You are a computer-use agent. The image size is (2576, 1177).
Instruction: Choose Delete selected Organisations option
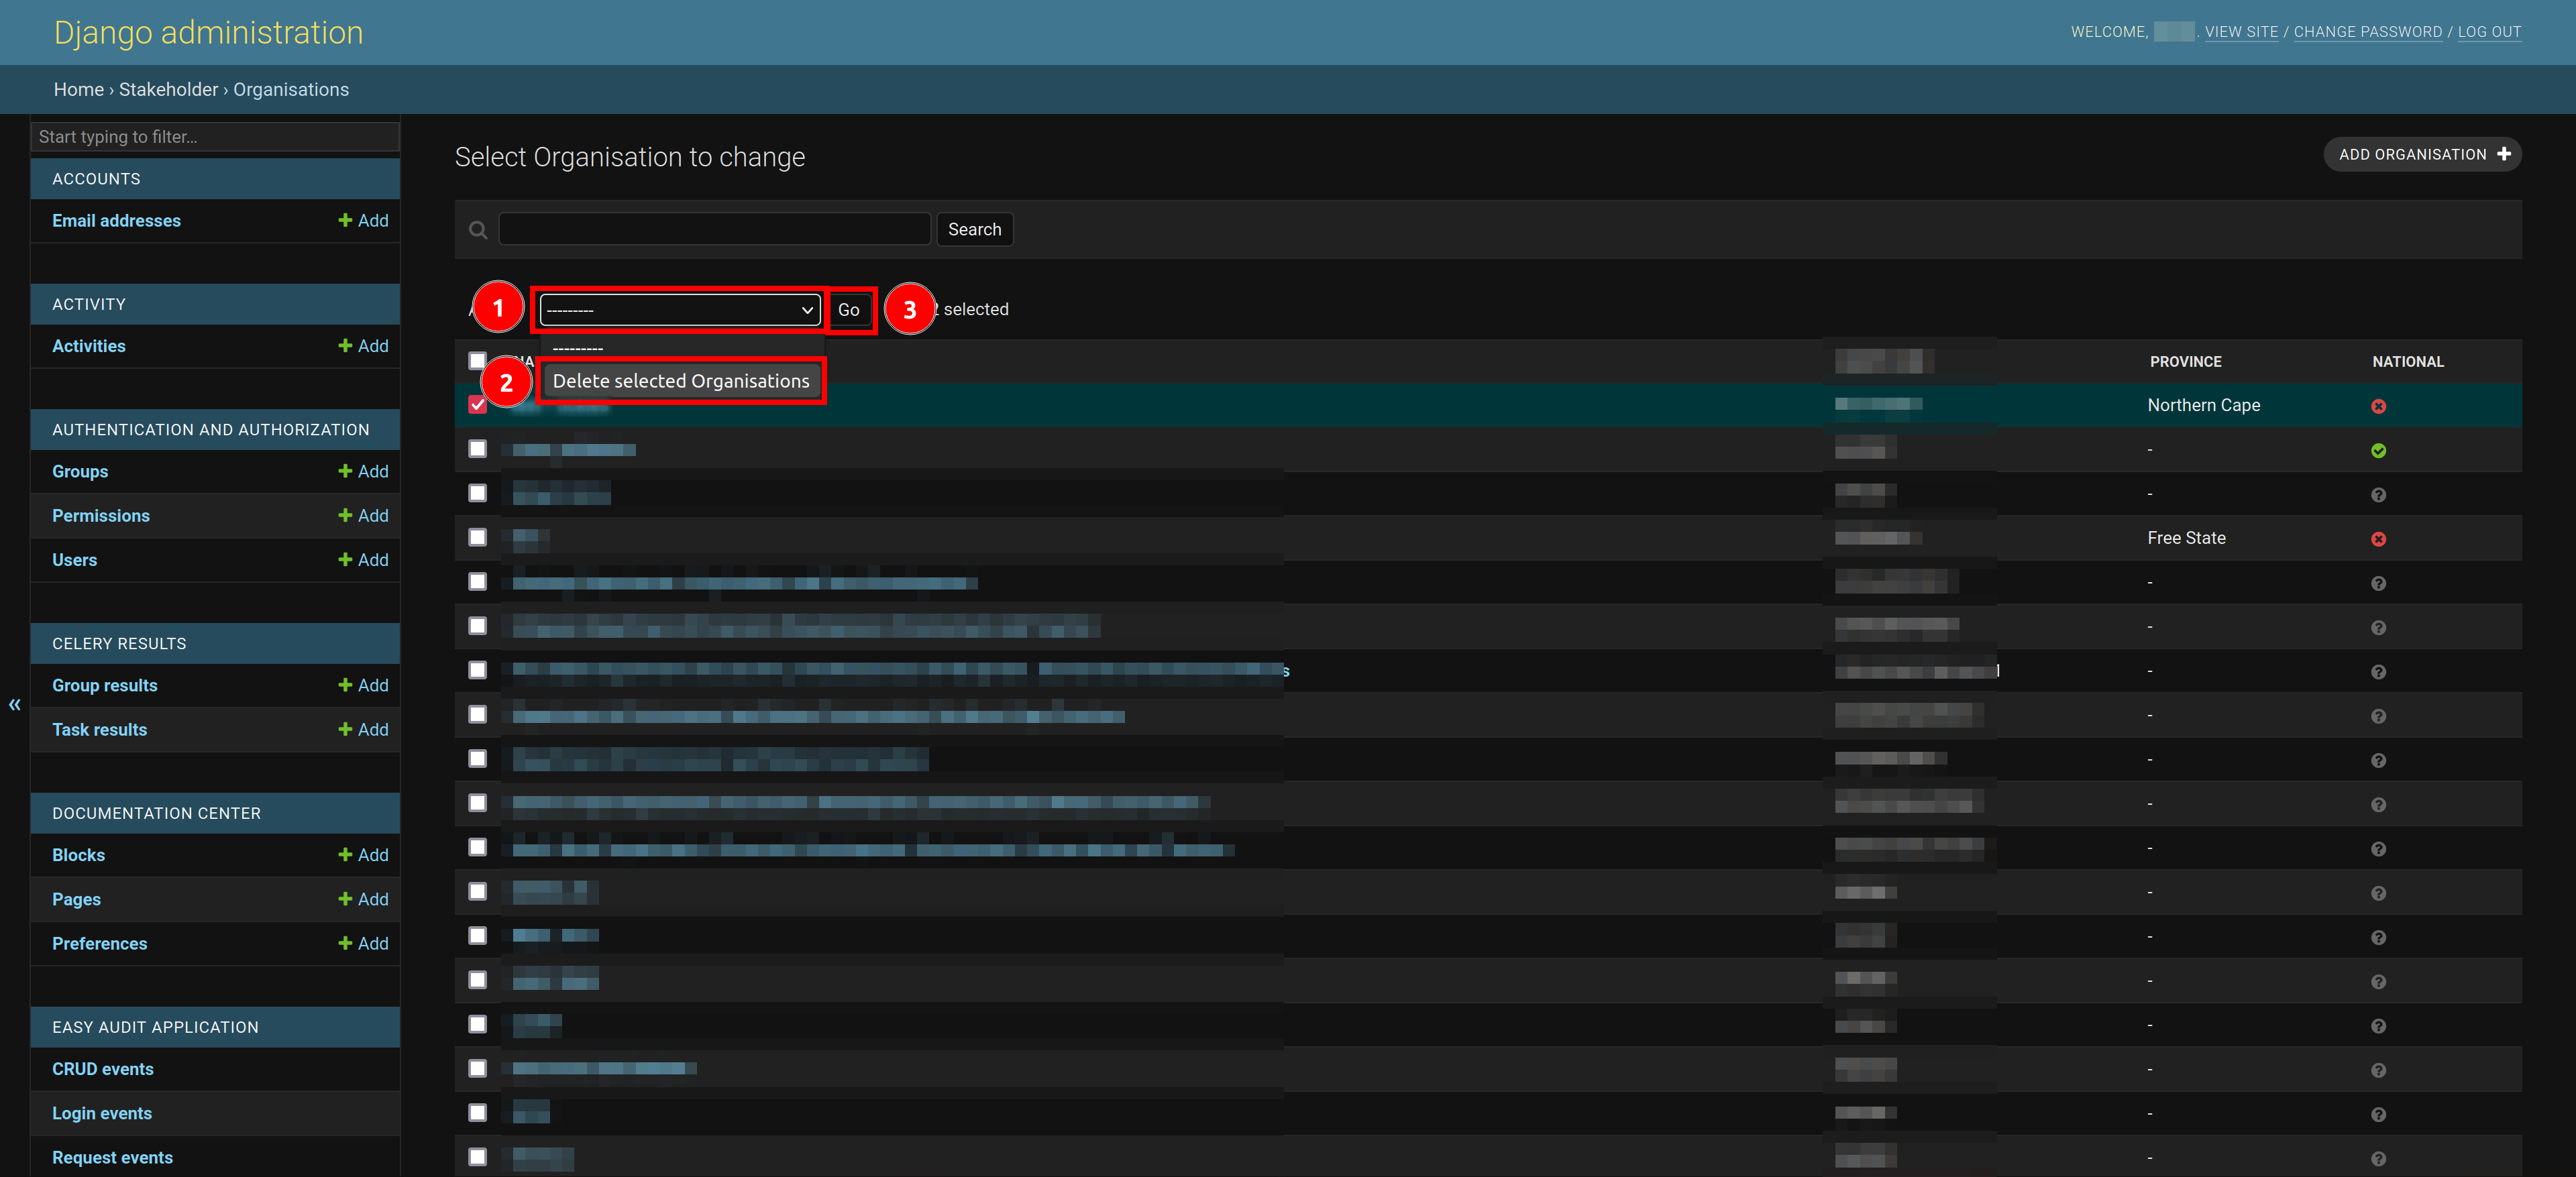[681, 381]
